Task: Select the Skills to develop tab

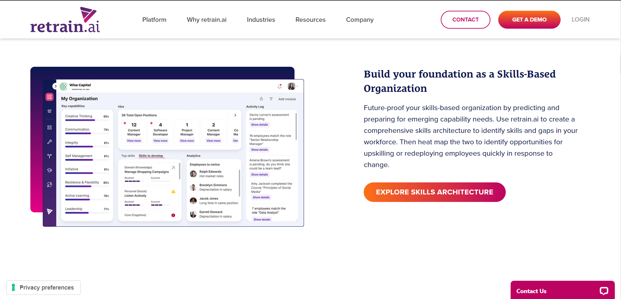Action: (151, 156)
